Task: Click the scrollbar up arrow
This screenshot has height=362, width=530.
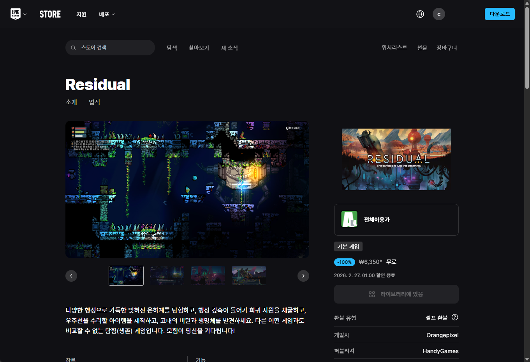Action: (x=527, y=3)
